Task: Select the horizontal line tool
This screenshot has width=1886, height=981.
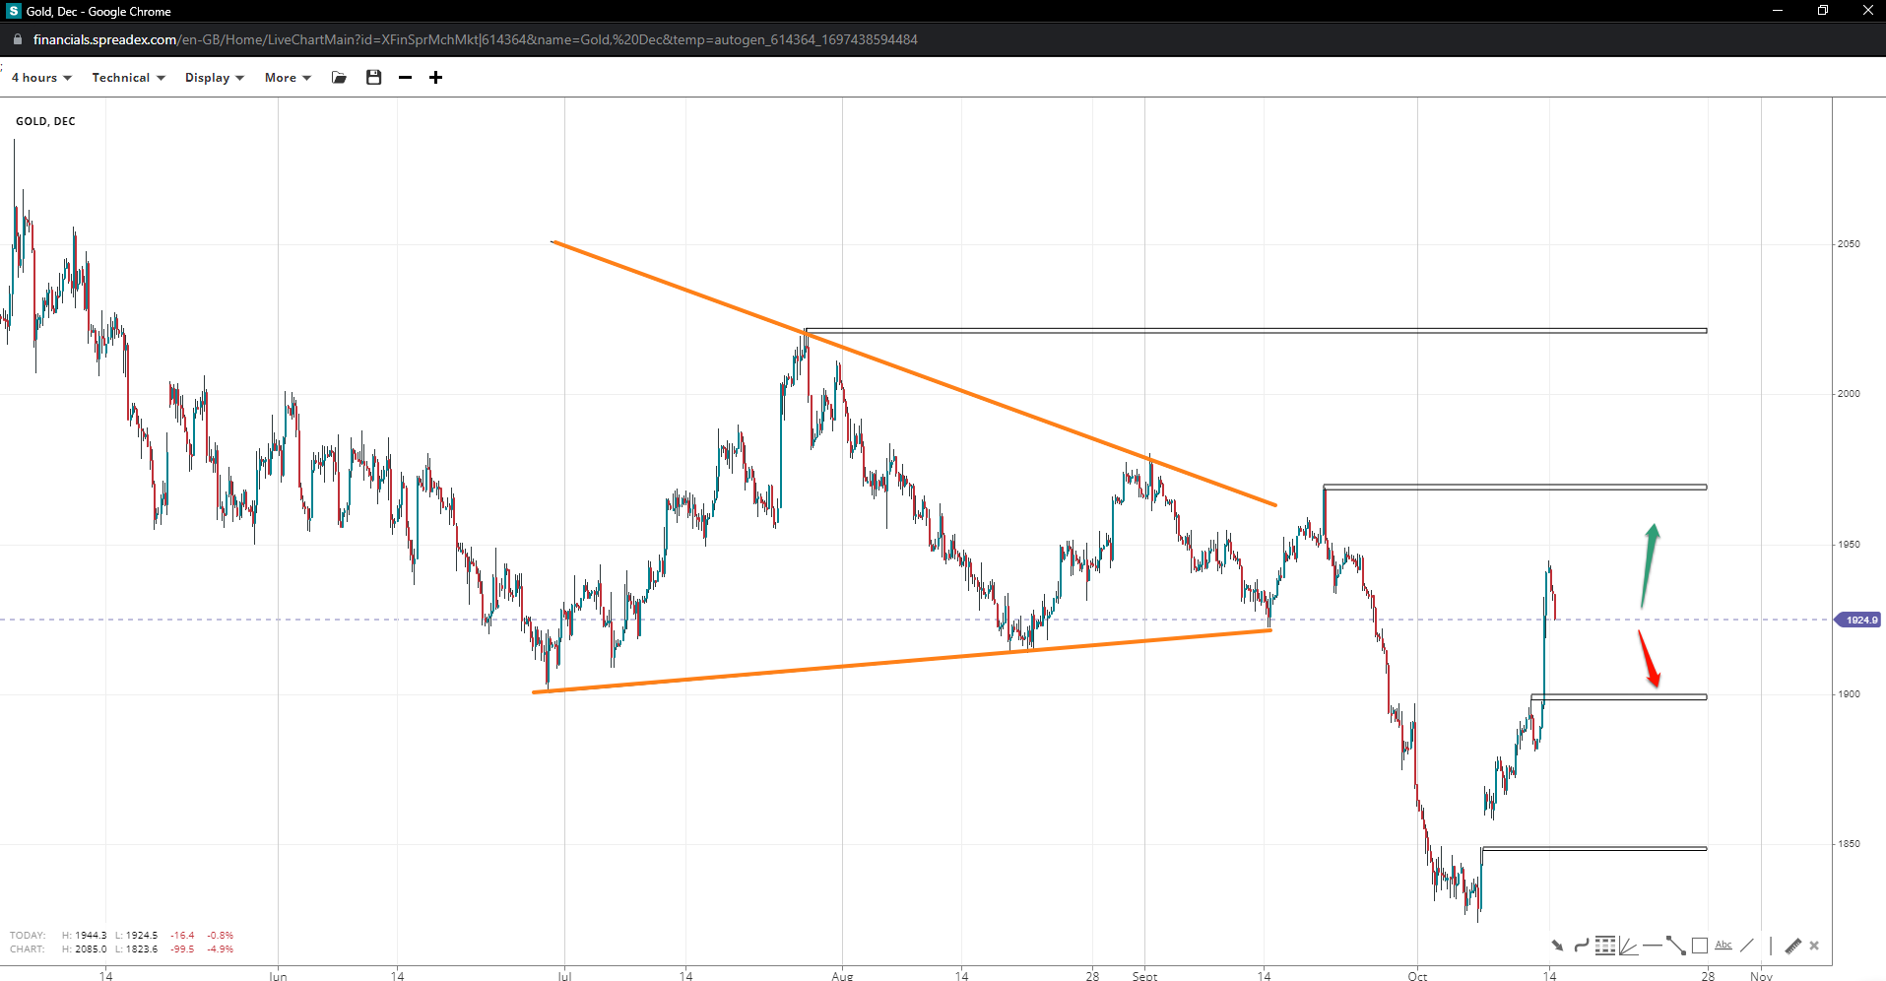Action: pos(1652,946)
